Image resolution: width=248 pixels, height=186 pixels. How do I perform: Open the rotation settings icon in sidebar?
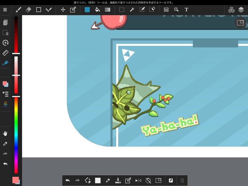pyautogui.click(x=5, y=43)
